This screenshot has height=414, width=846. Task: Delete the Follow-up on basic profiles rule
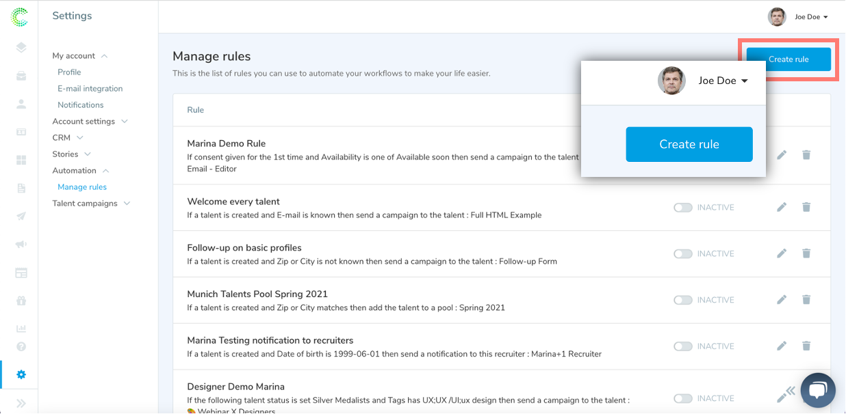(x=806, y=253)
